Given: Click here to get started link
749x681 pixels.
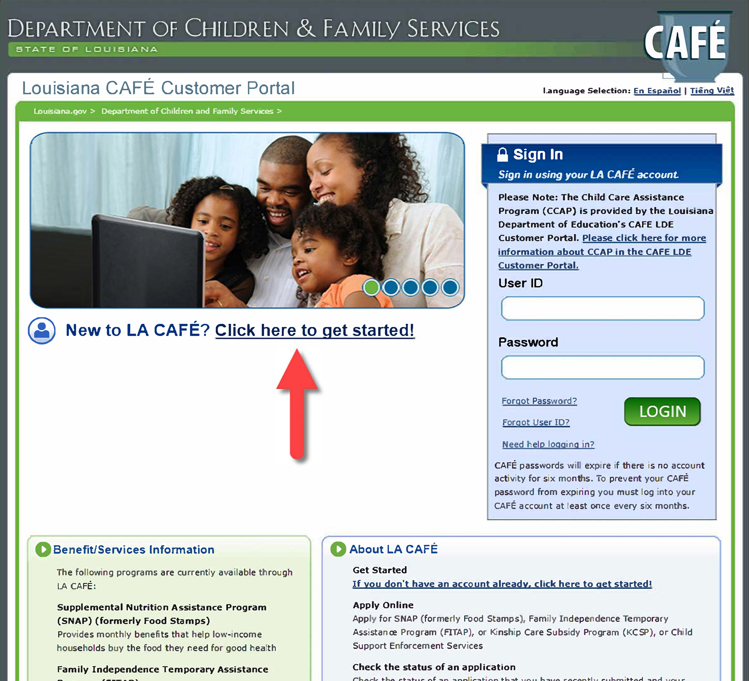Looking at the screenshot, I should click(316, 330).
